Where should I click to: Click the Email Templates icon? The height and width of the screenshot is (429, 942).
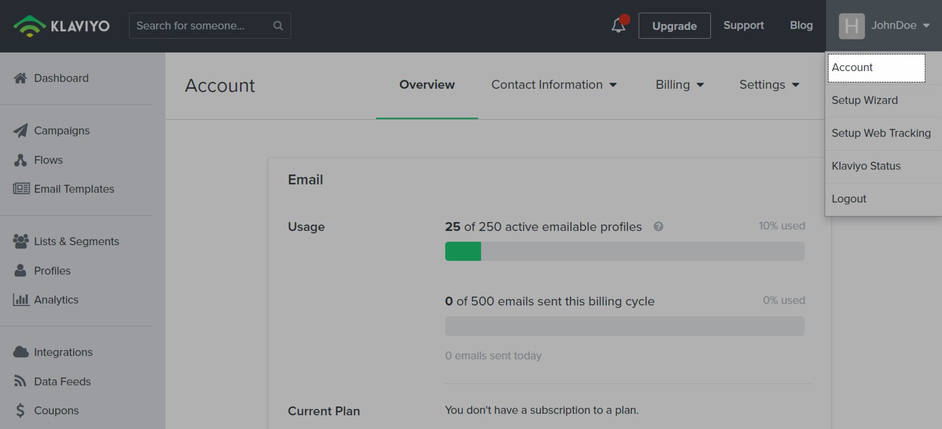pyautogui.click(x=21, y=189)
